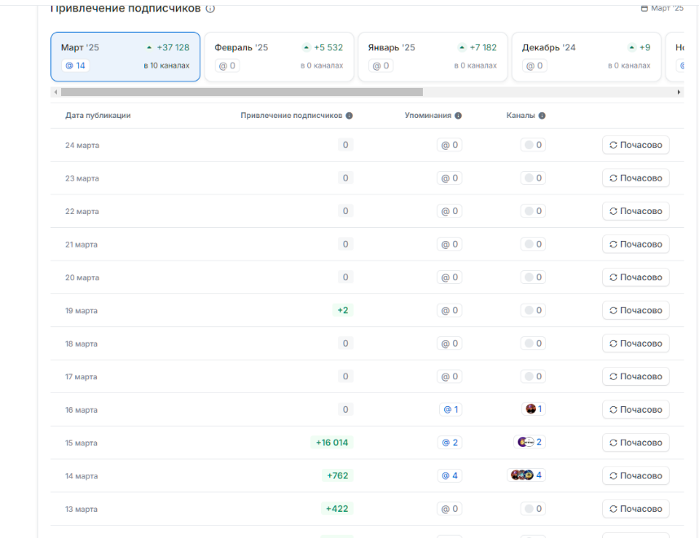Show hourly stats for 15 марта
This screenshot has height=538, width=699.
click(635, 443)
